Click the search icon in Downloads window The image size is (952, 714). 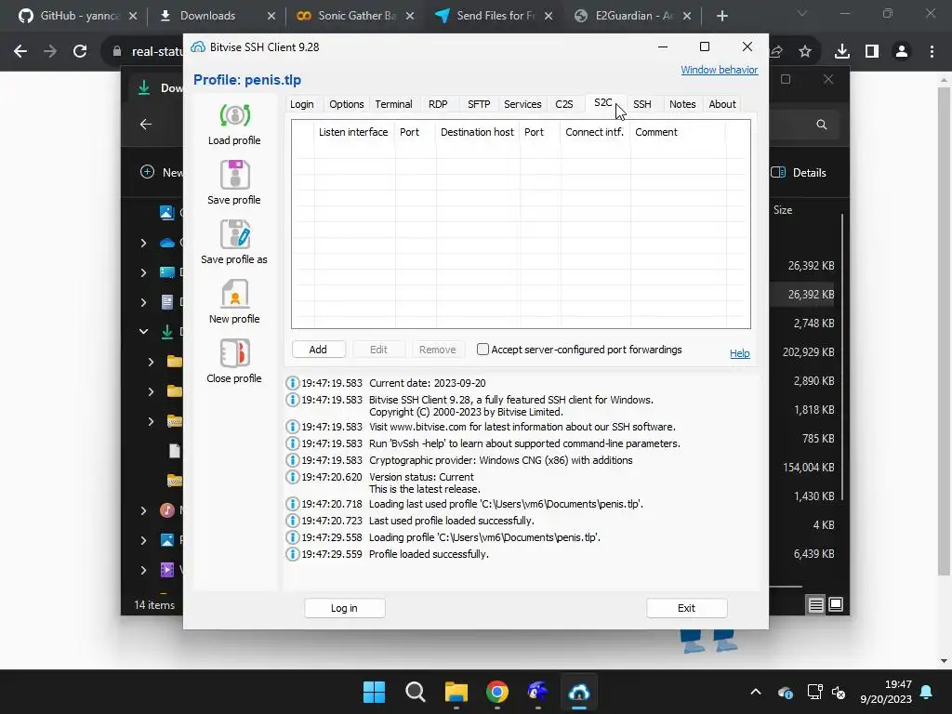click(x=822, y=125)
